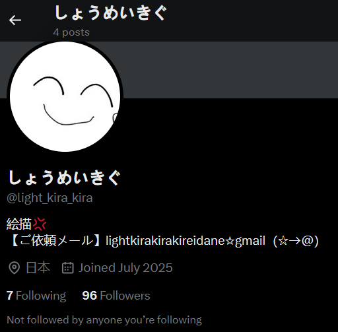338x332 pixels.
Task: Open the smiley face profile avatar
Action: 65,96
